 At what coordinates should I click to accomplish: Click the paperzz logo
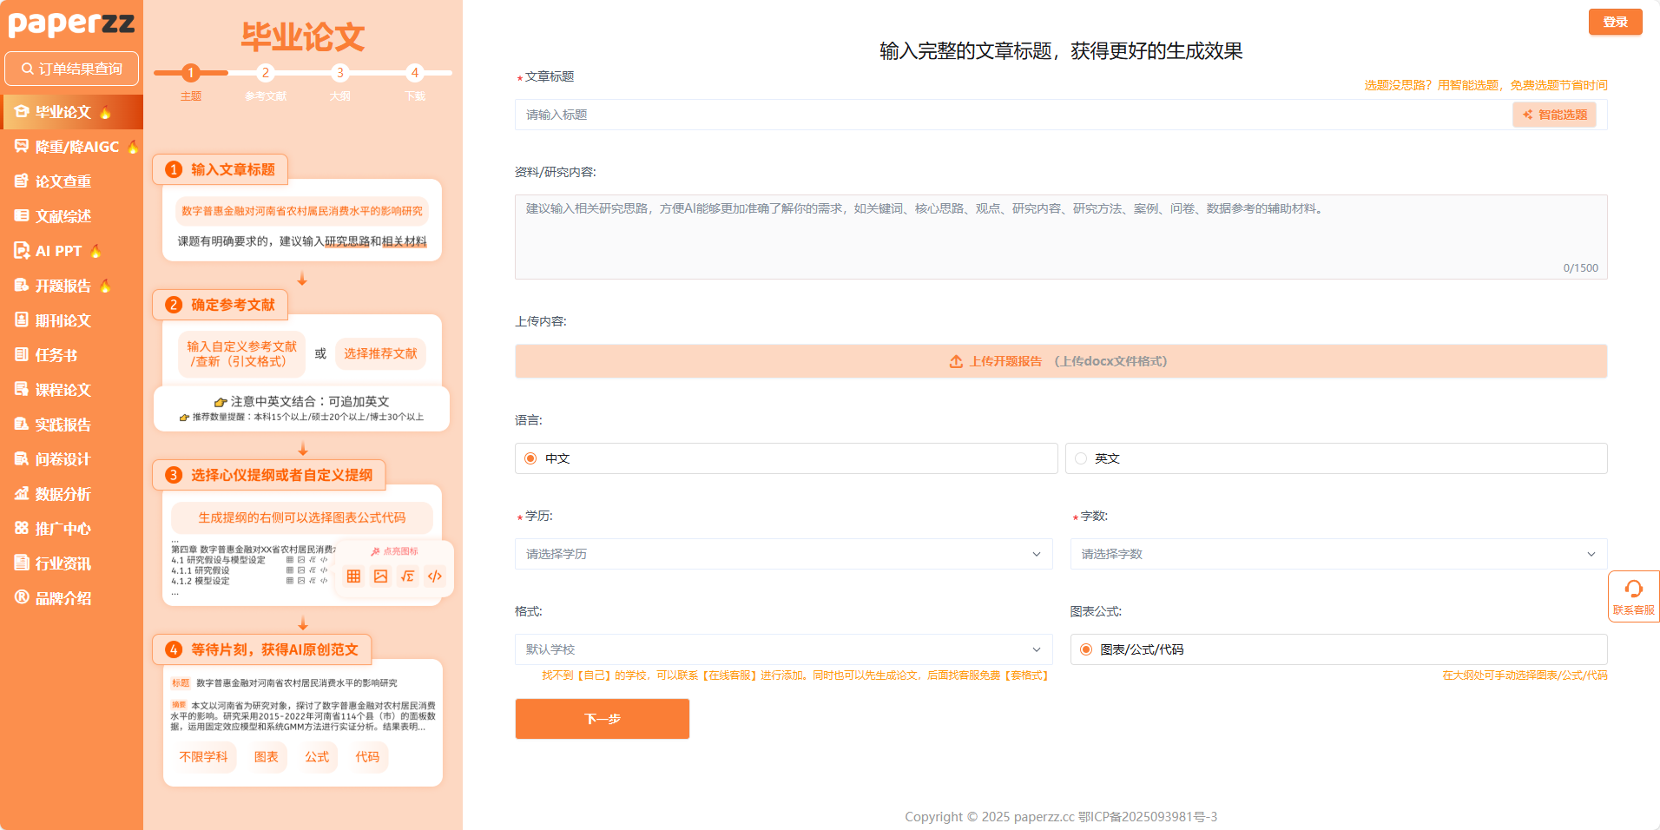pyautogui.click(x=71, y=23)
